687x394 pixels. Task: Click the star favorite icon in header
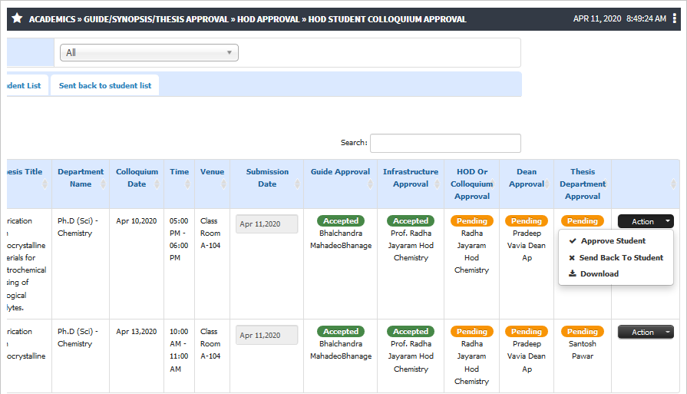17,18
